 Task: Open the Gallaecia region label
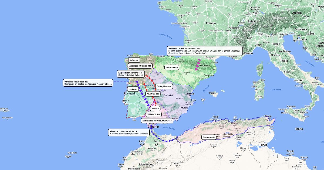coord(134,60)
